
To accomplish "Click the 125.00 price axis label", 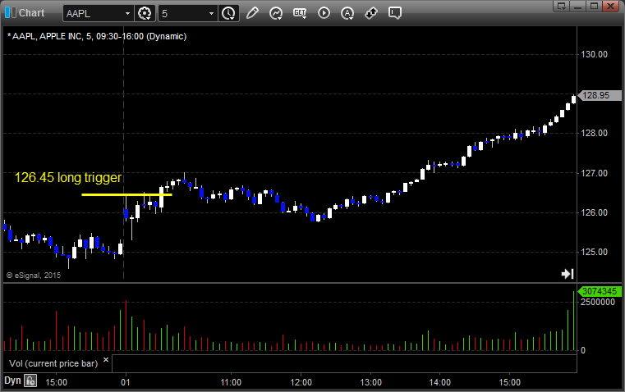I will (x=594, y=252).
